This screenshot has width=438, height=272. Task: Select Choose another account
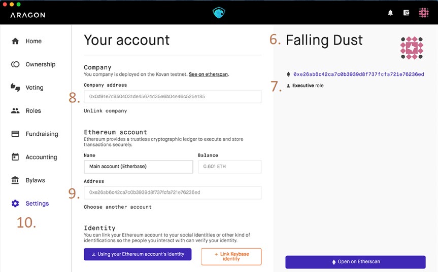[118, 207]
